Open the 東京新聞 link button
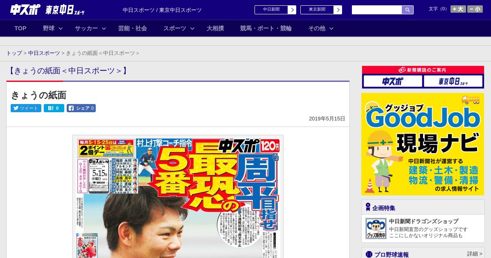Screen dimensions: 491x258 pyautogui.click(x=317, y=10)
